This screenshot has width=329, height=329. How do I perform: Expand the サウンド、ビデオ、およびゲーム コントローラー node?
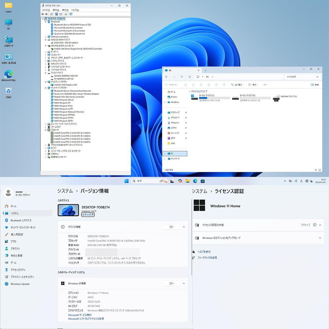[x=46, y=58]
